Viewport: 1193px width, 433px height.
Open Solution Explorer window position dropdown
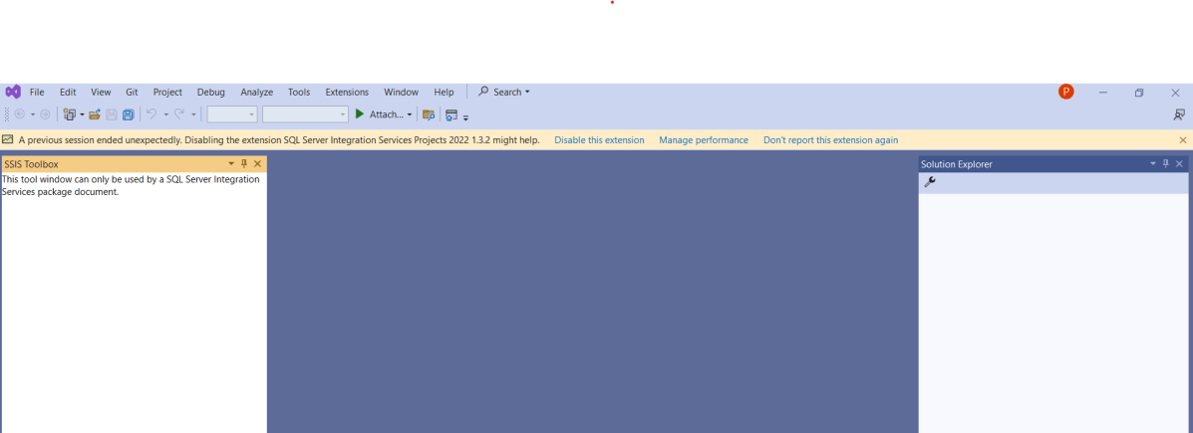pyautogui.click(x=1153, y=163)
